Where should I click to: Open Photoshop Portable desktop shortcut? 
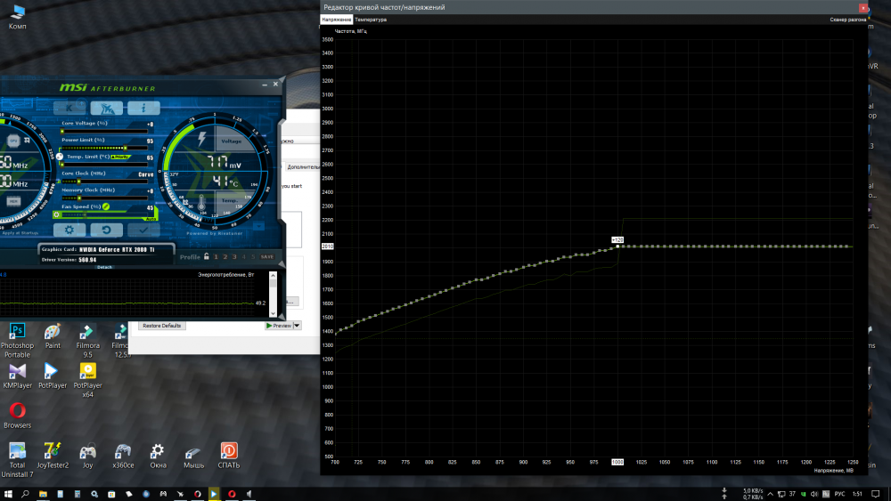(17, 341)
